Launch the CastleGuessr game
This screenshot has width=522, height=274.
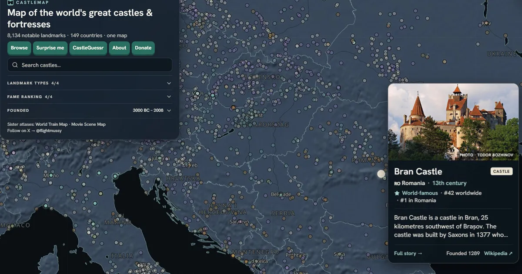88,48
